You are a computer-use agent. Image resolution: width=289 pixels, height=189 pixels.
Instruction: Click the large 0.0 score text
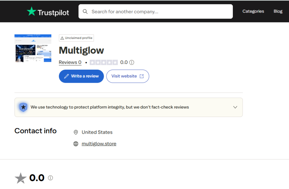37,178
